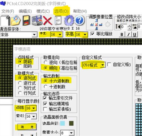Screen dimensions: 142x136
Task: Click the red center pixel position icon
Action: (x=96, y=24)
